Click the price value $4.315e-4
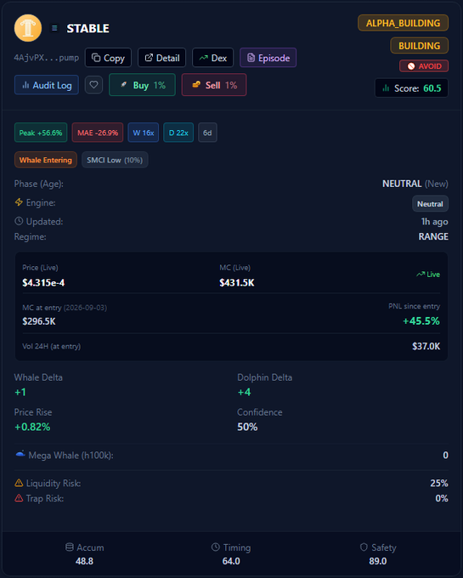Viewport: 463px width, 578px height. pos(43,282)
